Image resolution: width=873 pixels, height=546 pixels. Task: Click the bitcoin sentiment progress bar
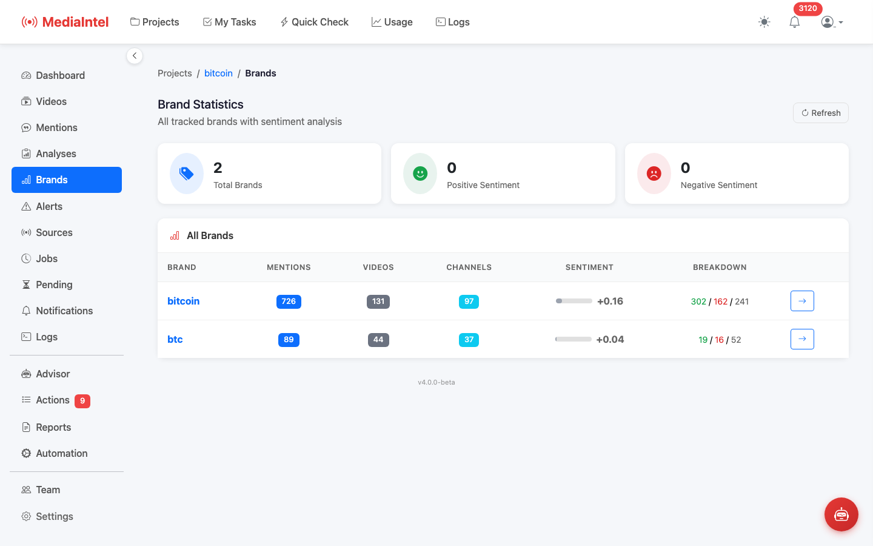click(574, 301)
